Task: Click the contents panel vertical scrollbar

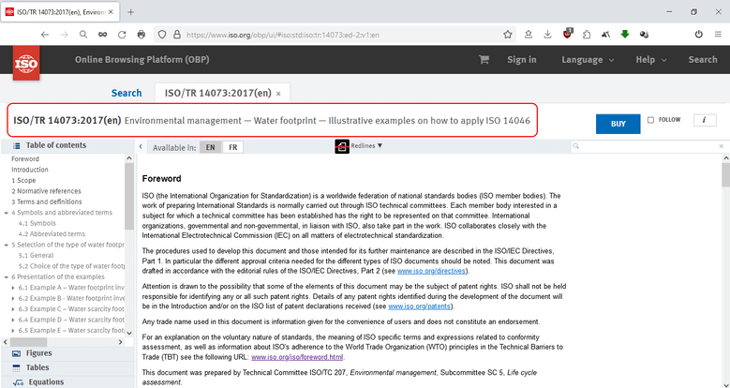Action: tap(129, 196)
